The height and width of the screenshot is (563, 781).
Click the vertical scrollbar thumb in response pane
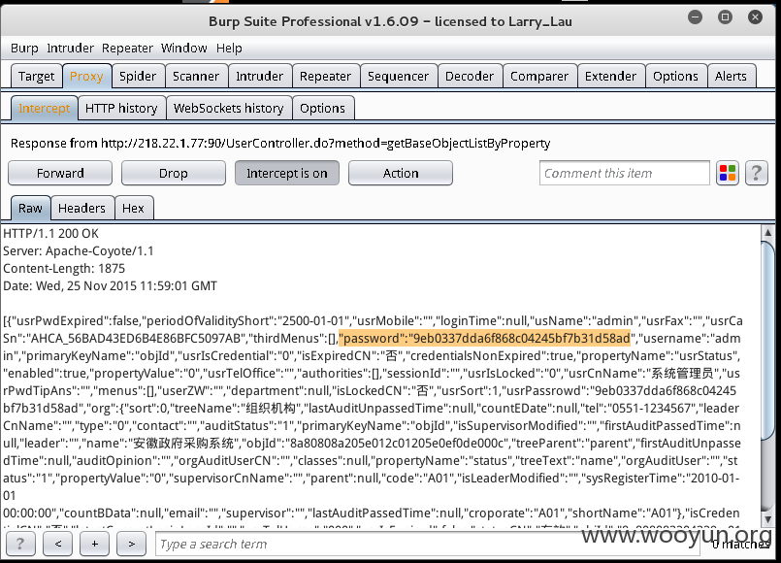click(x=768, y=341)
